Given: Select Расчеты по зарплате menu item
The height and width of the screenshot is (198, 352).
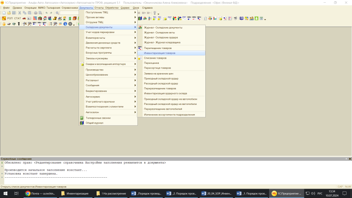Looking at the screenshot, I should pos(108,48).
